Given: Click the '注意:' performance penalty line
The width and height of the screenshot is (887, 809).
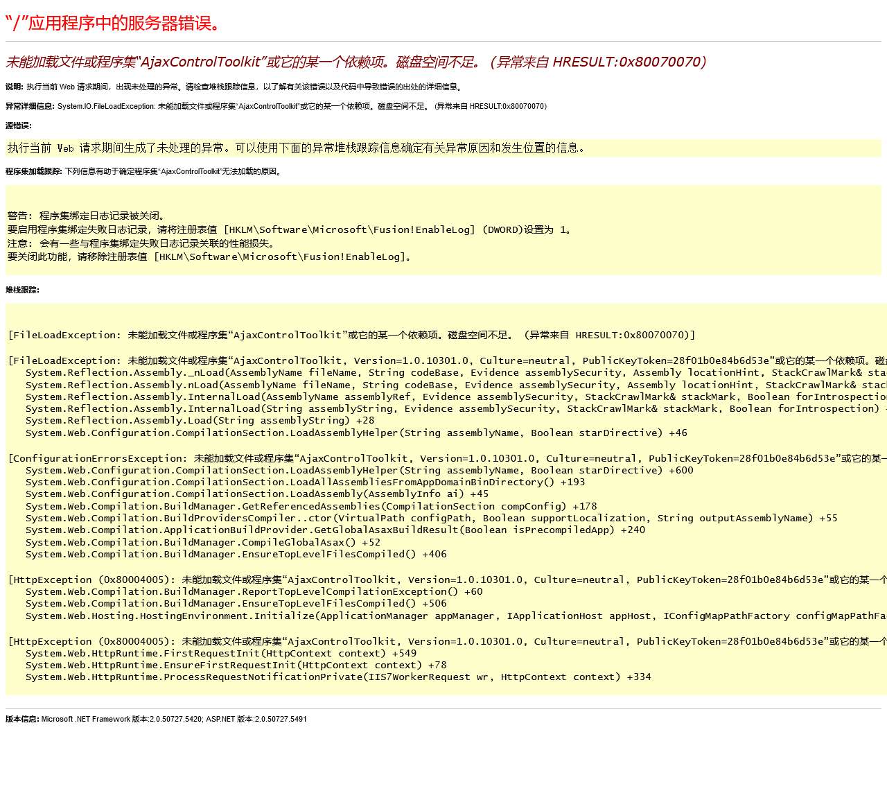Looking at the screenshot, I should (142, 243).
